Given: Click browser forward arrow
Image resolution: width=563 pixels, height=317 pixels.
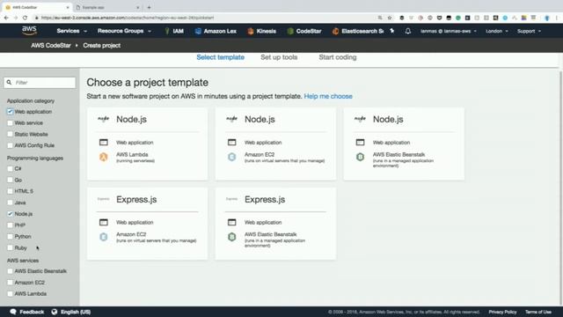Looking at the screenshot, I should point(16,18).
